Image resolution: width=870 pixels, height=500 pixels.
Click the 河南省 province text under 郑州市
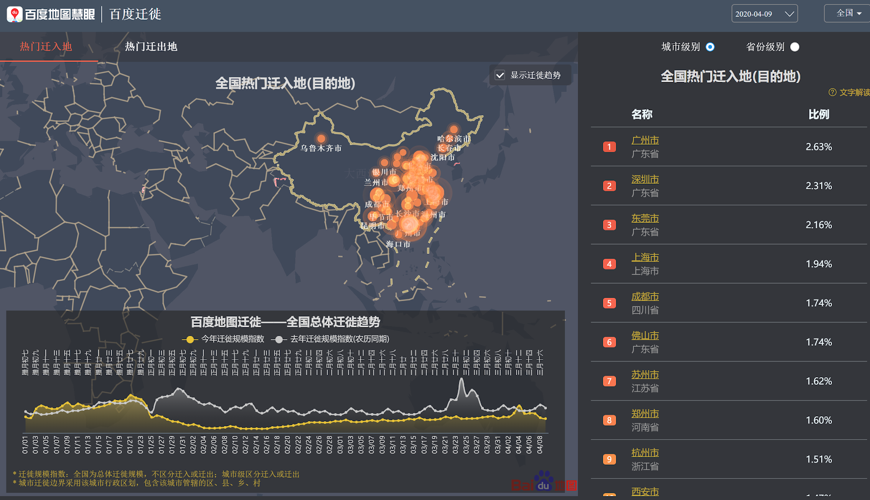645,428
